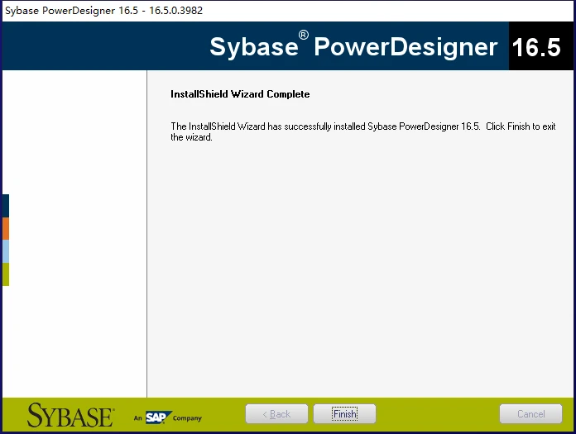Click the disabled Back button
This screenshot has width=576, height=434.
click(x=276, y=414)
